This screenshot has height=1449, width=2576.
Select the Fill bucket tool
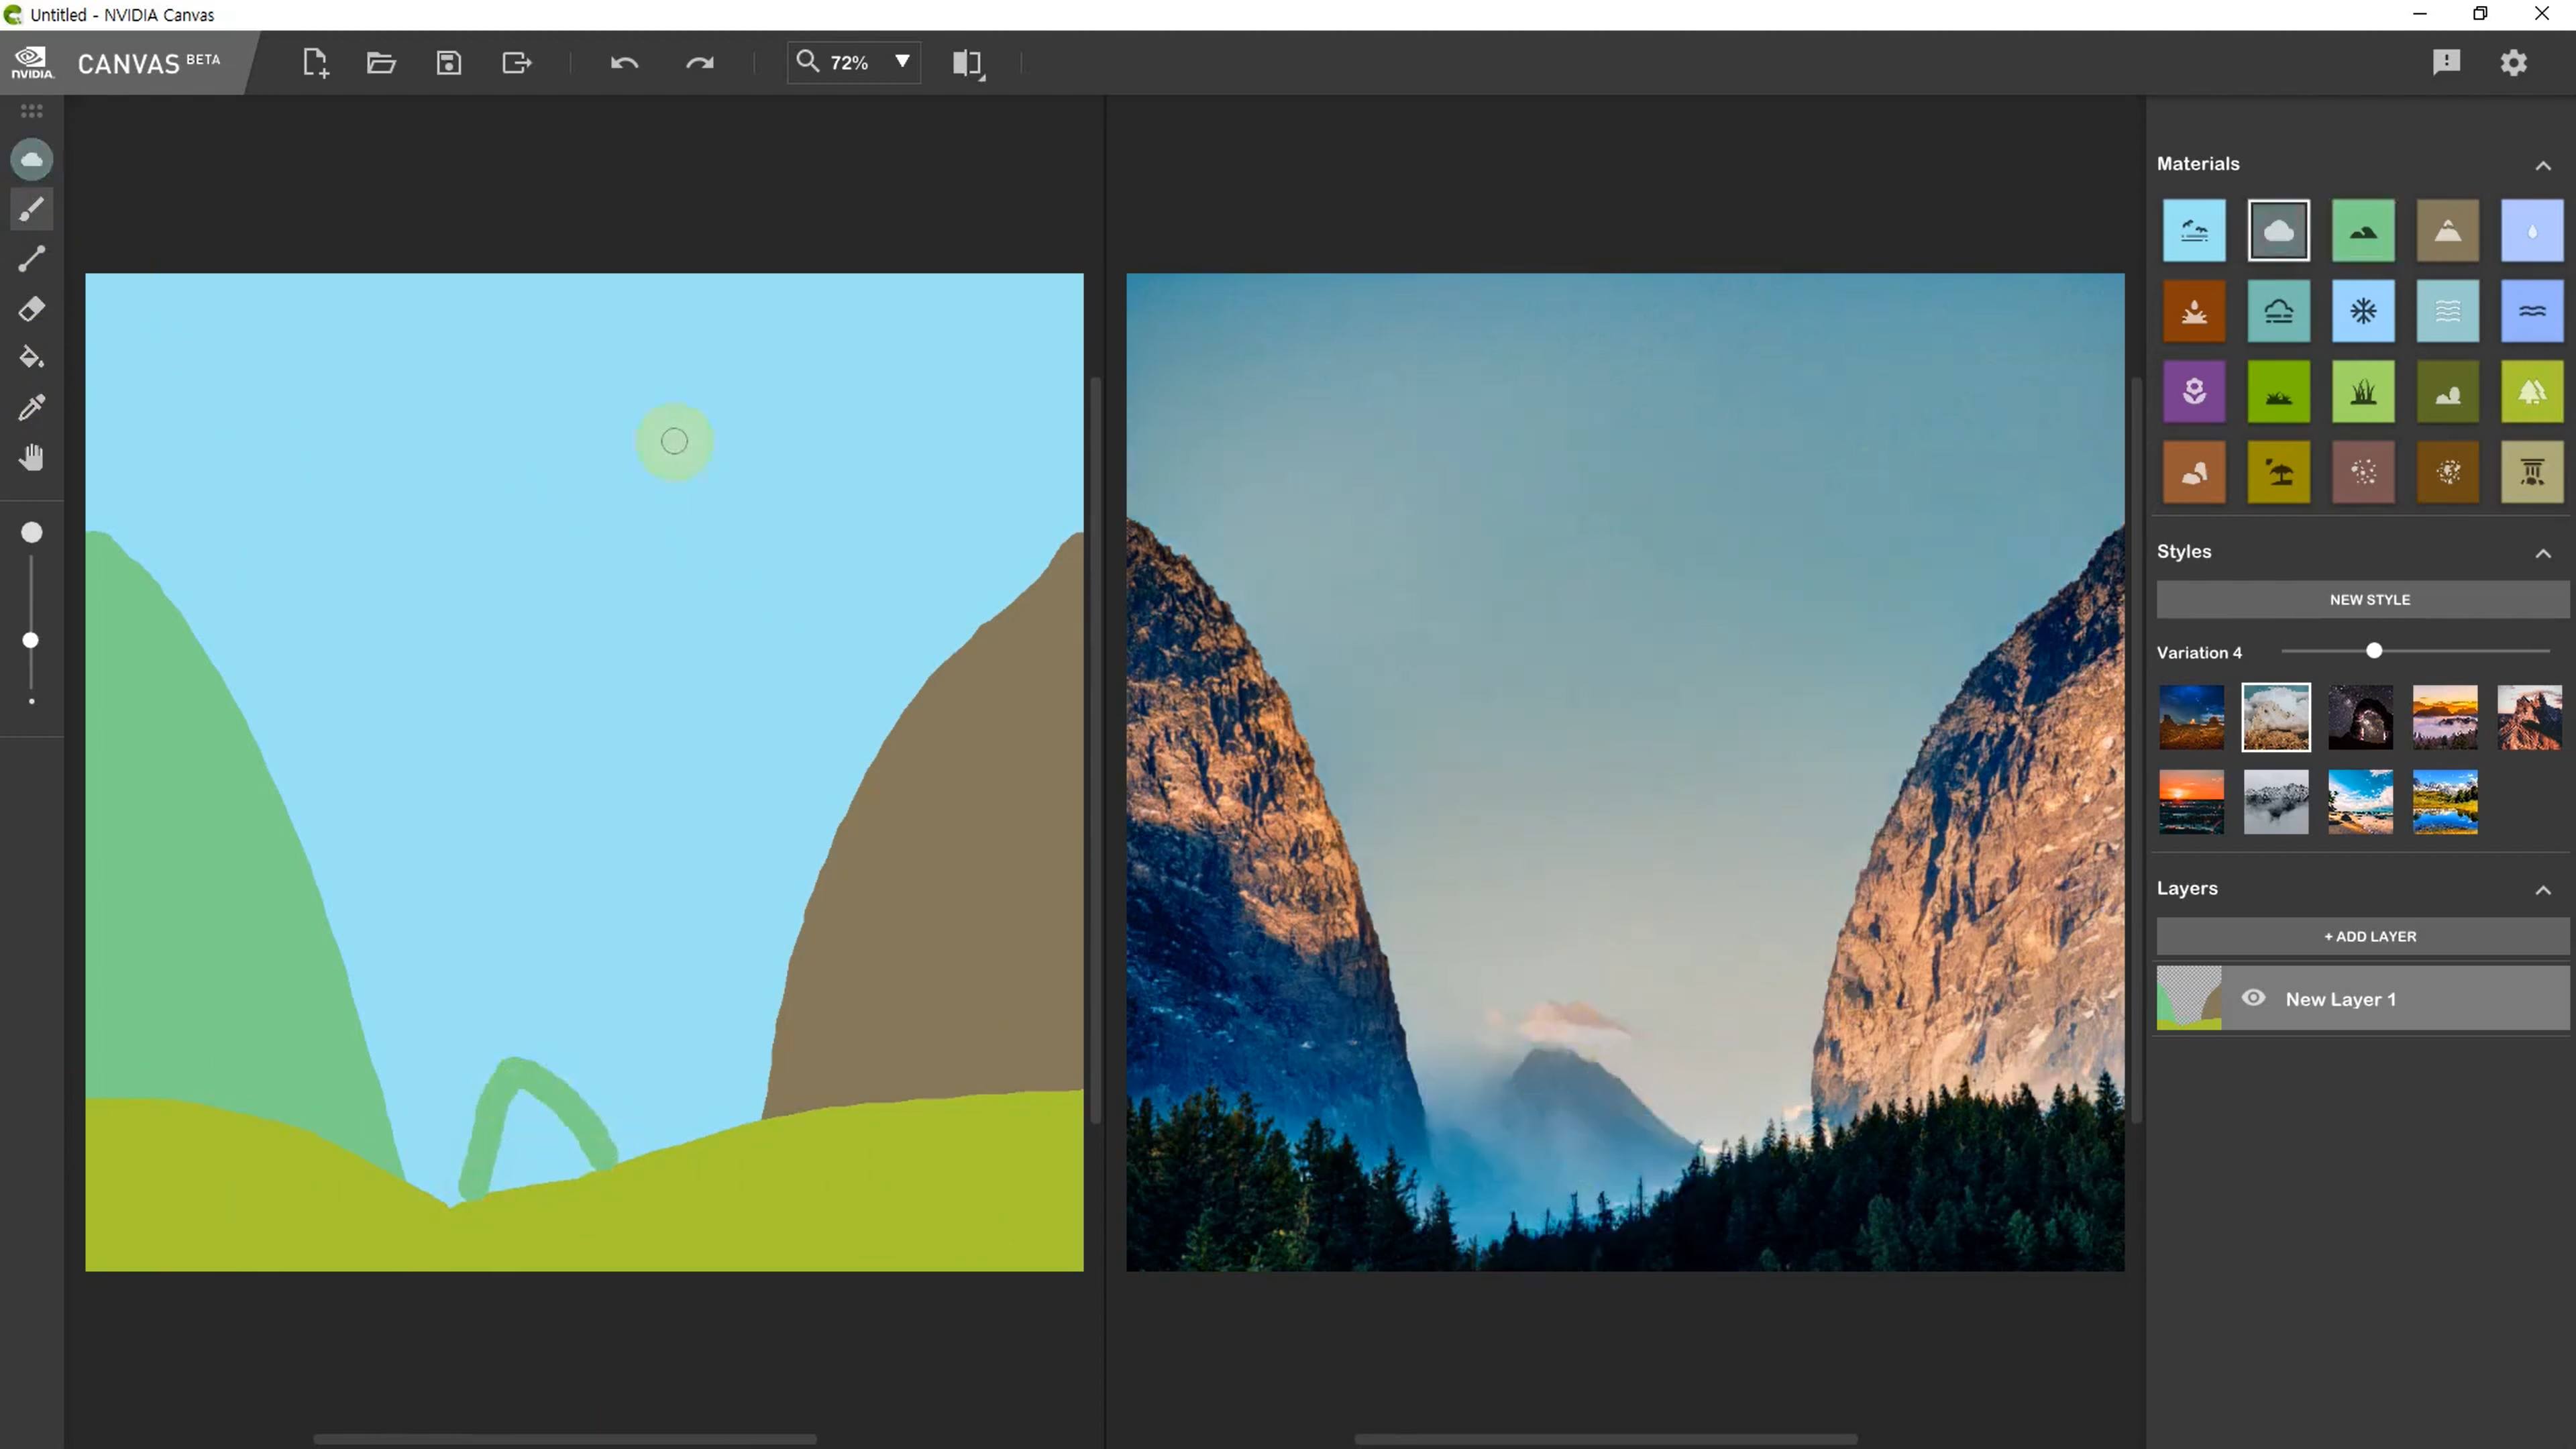(31, 358)
